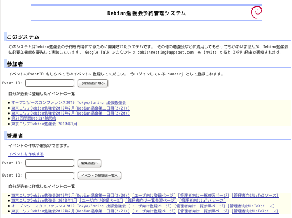Focus the Event ID field beside 予約画面に飛ぶ
This screenshot has width=292, height=218.
[50, 83]
